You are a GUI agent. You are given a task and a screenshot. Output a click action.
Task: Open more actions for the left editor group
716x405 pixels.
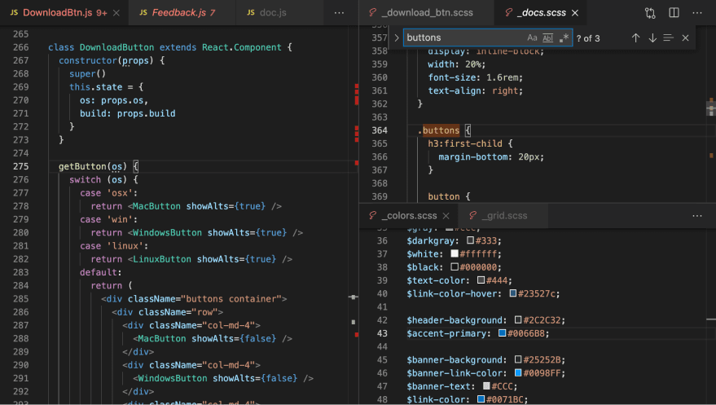tap(339, 13)
